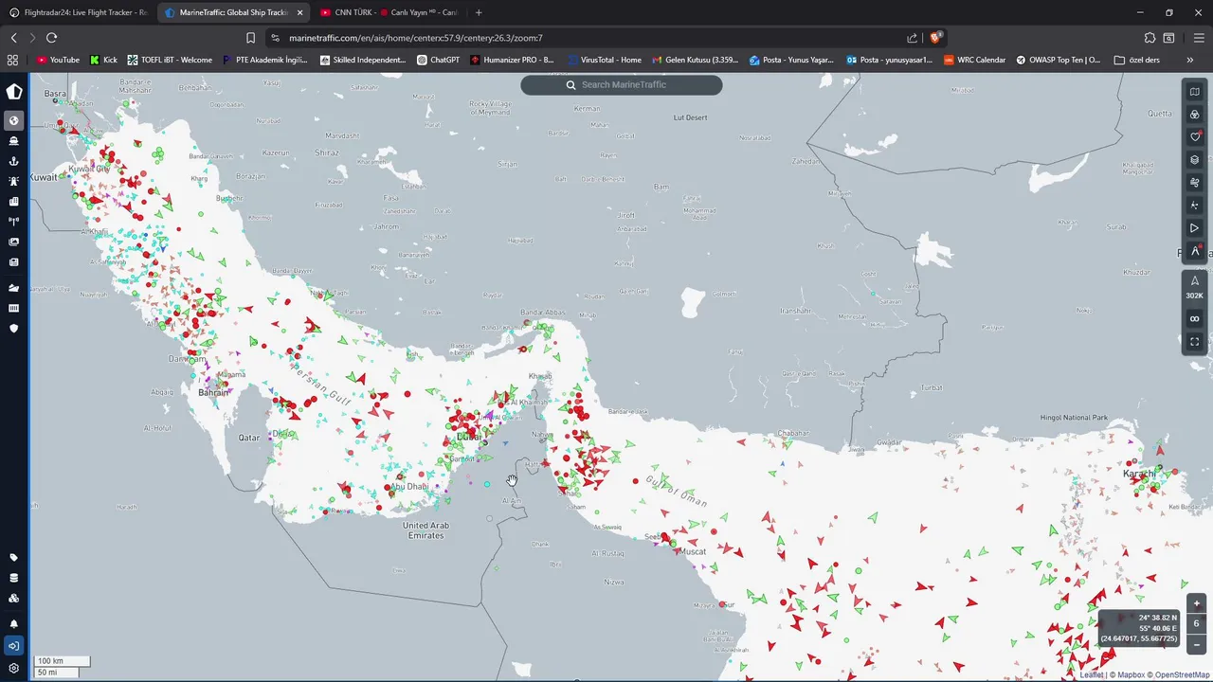Open the ChatGPT bookmark
The image size is (1213, 682).
coord(439,60)
